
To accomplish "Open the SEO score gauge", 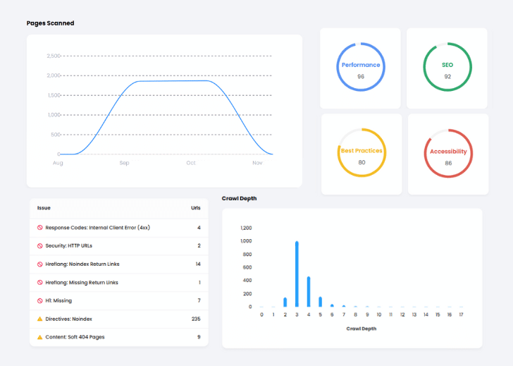I will tap(447, 68).
